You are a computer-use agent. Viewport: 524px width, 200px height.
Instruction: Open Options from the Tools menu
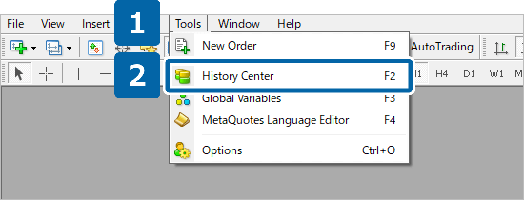[289, 150]
